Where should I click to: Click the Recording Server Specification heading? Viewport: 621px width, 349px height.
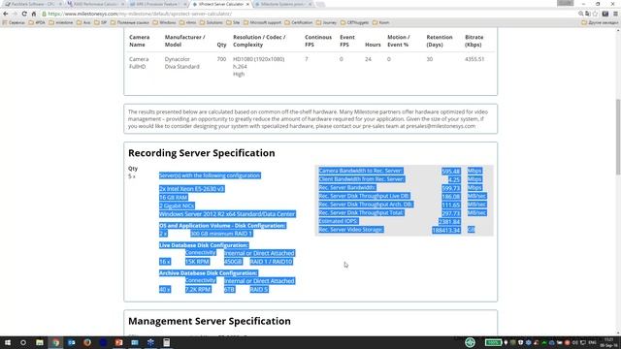201,153
